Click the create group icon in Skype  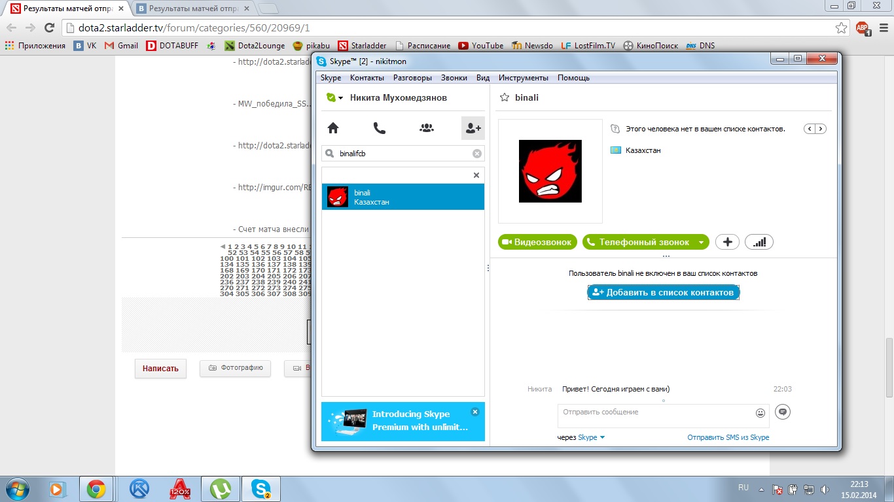pyautogui.click(x=427, y=128)
